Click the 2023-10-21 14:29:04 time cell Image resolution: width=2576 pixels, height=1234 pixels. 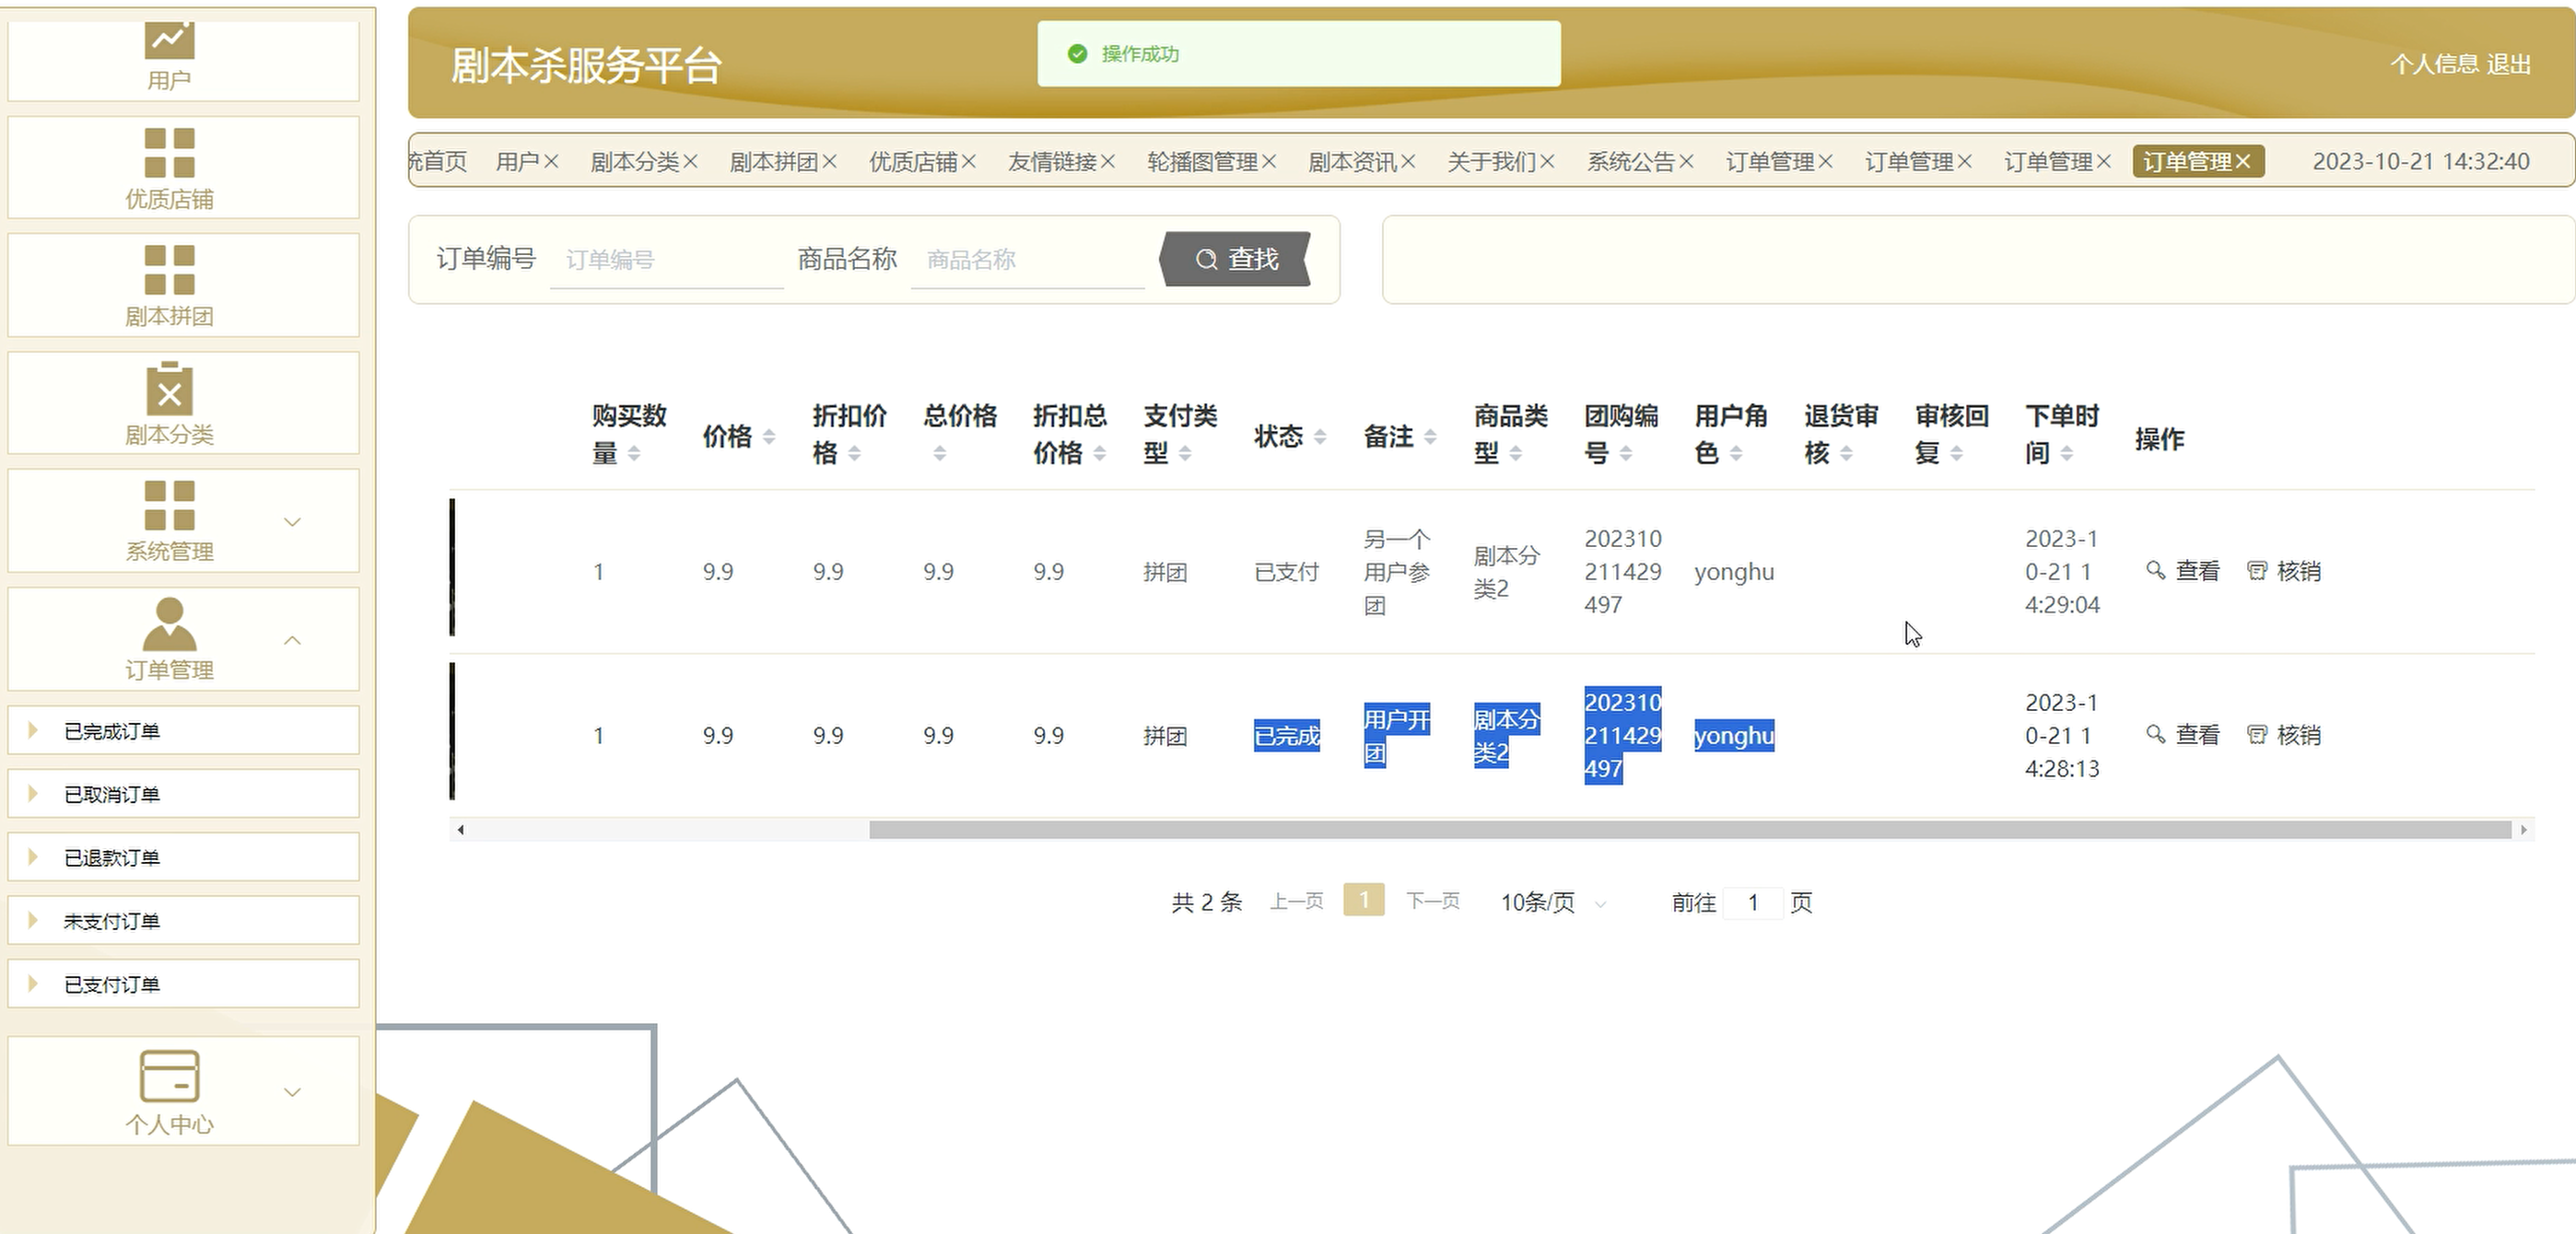[2062, 572]
